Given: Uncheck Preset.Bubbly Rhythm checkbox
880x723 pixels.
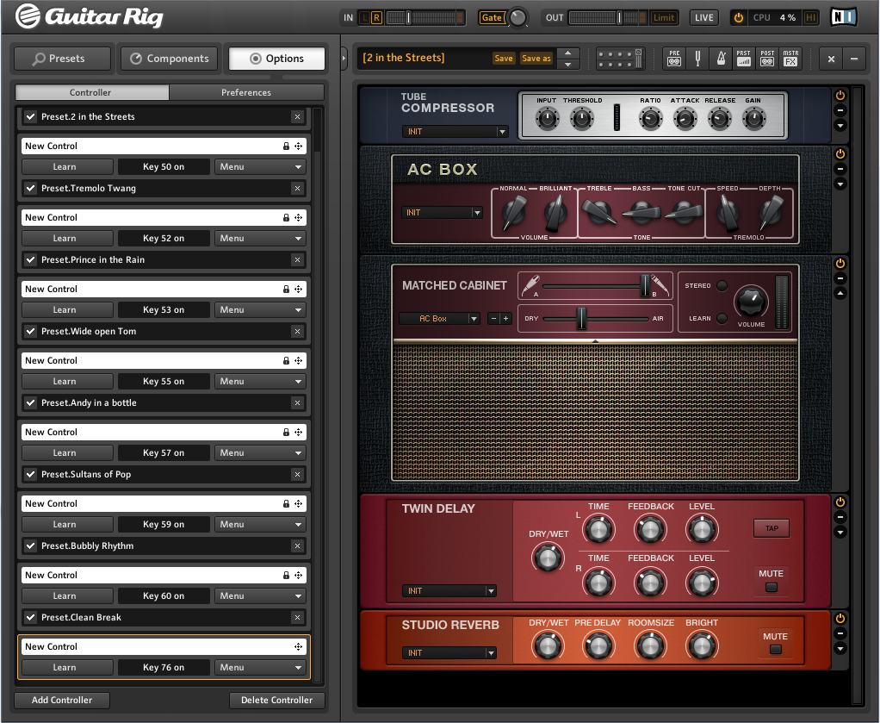Looking at the screenshot, I should point(31,546).
